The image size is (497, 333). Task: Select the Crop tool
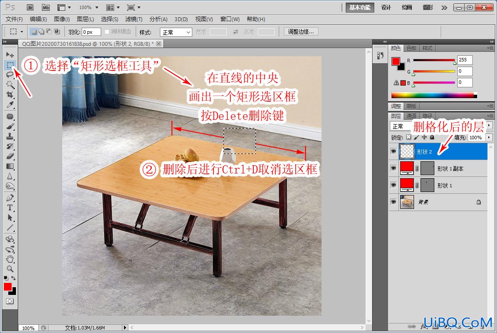pos(10,95)
